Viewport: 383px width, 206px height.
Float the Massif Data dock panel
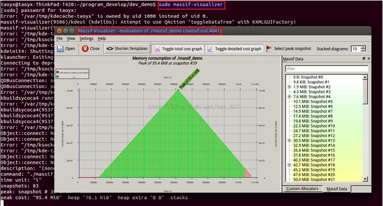point(364,58)
